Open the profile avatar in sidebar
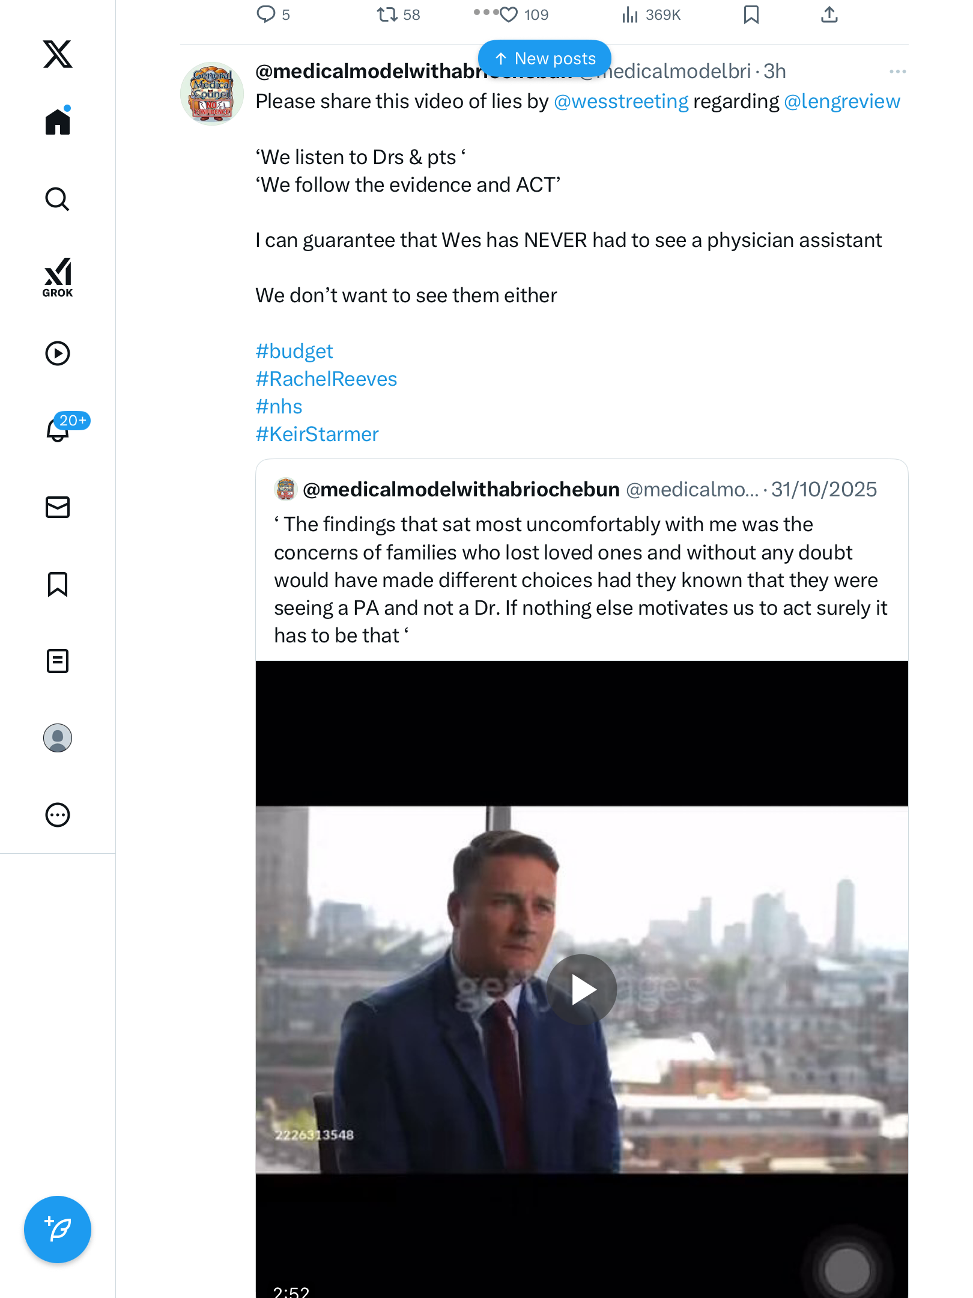The image size is (973, 1298). click(x=58, y=738)
